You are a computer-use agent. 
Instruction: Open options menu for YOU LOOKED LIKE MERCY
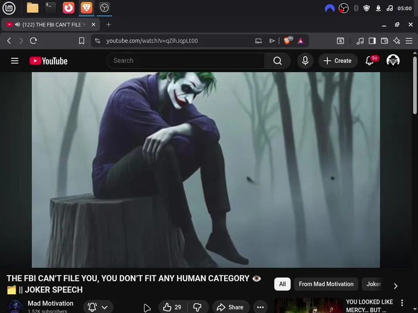pyautogui.click(x=402, y=303)
